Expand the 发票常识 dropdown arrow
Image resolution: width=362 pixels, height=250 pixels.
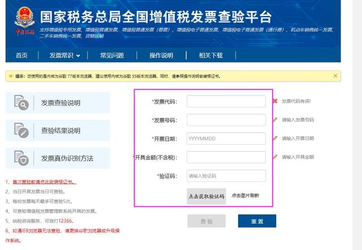point(78,56)
